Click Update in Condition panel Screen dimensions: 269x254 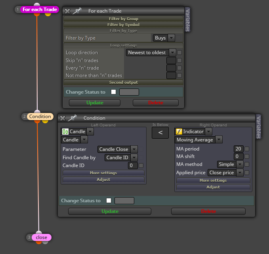[110, 211]
